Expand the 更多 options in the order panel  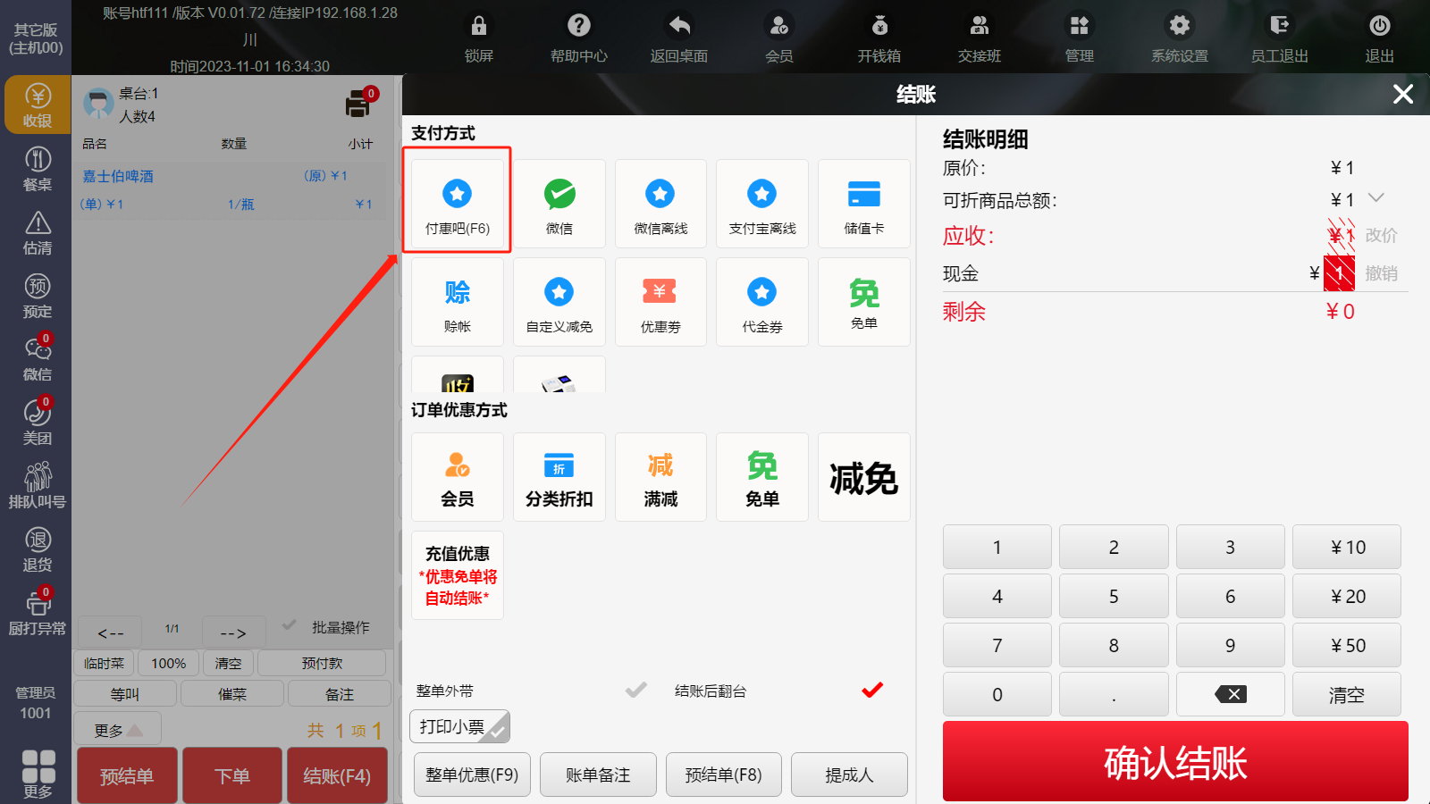point(117,730)
